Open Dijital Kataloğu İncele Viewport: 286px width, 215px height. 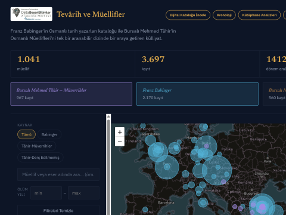click(188, 15)
